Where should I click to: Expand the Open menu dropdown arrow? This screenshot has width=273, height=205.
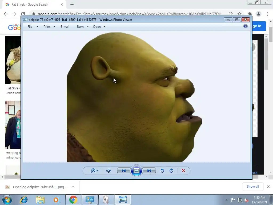105,26
